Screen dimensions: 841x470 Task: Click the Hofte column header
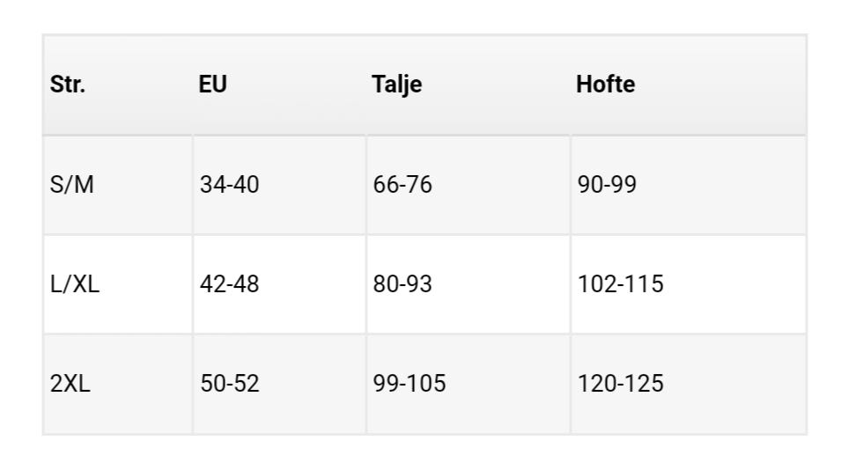click(x=605, y=84)
